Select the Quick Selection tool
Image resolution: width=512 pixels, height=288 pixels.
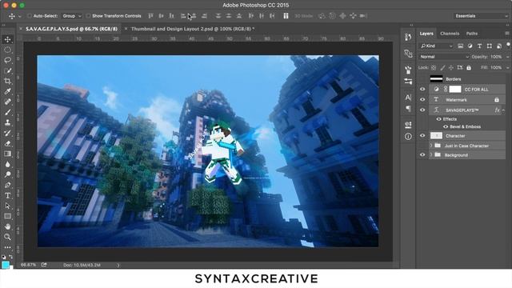tap(7, 70)
